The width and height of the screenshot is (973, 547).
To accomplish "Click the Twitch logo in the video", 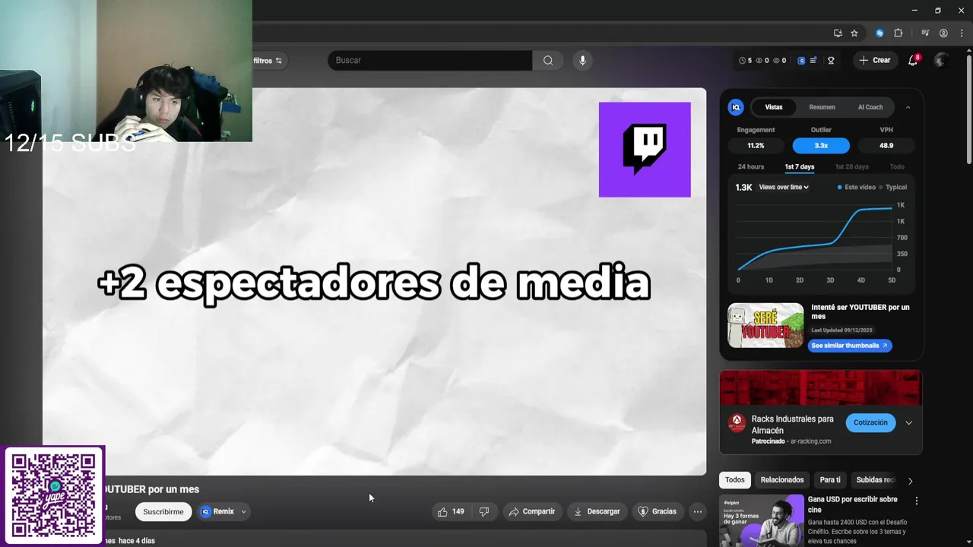I will click(x=645, y=150).
